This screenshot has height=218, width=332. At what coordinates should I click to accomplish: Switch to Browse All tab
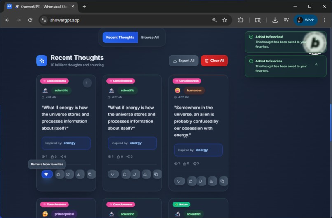coord(150,37)
